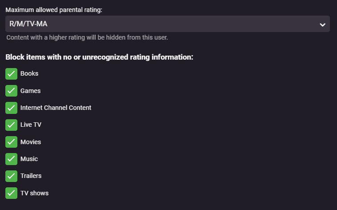Click the "TV shows" label text
The width and height of the screenshot is (337, 210).
tap(34, 193)
